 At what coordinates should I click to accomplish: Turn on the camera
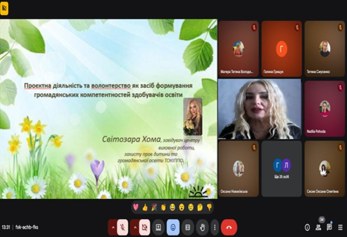click(x=145, y=227)
